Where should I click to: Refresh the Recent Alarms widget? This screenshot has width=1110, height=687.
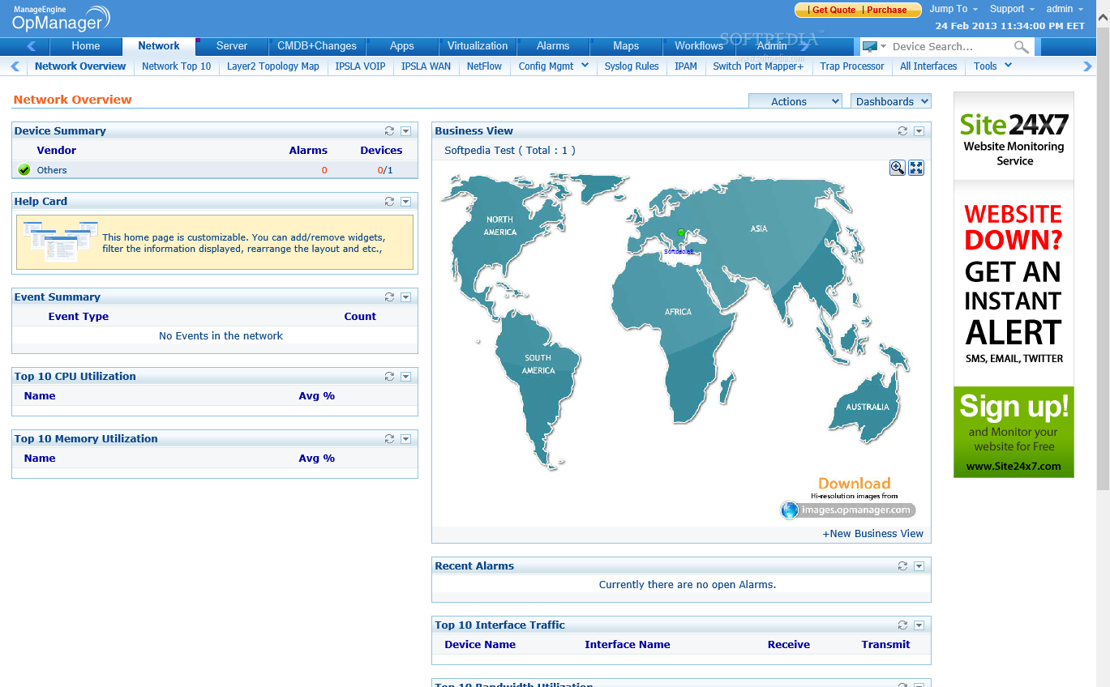[902, 566]
